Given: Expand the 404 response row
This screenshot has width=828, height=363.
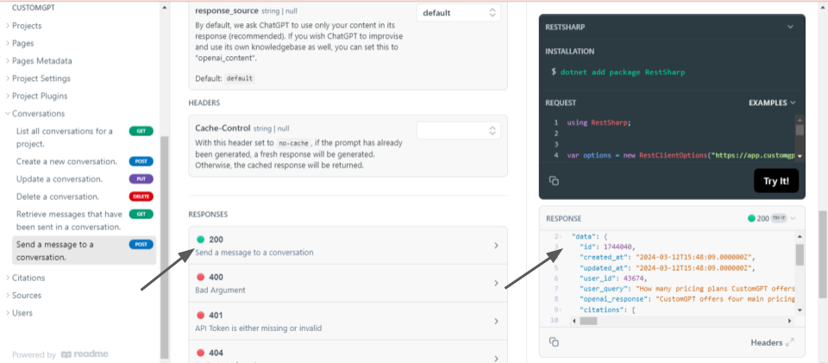Looking at the screenshot, I should coord(348,352).
